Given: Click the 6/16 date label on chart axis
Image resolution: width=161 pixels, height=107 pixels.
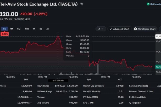Looking at the screenshot, I should [x=89, y=80].
